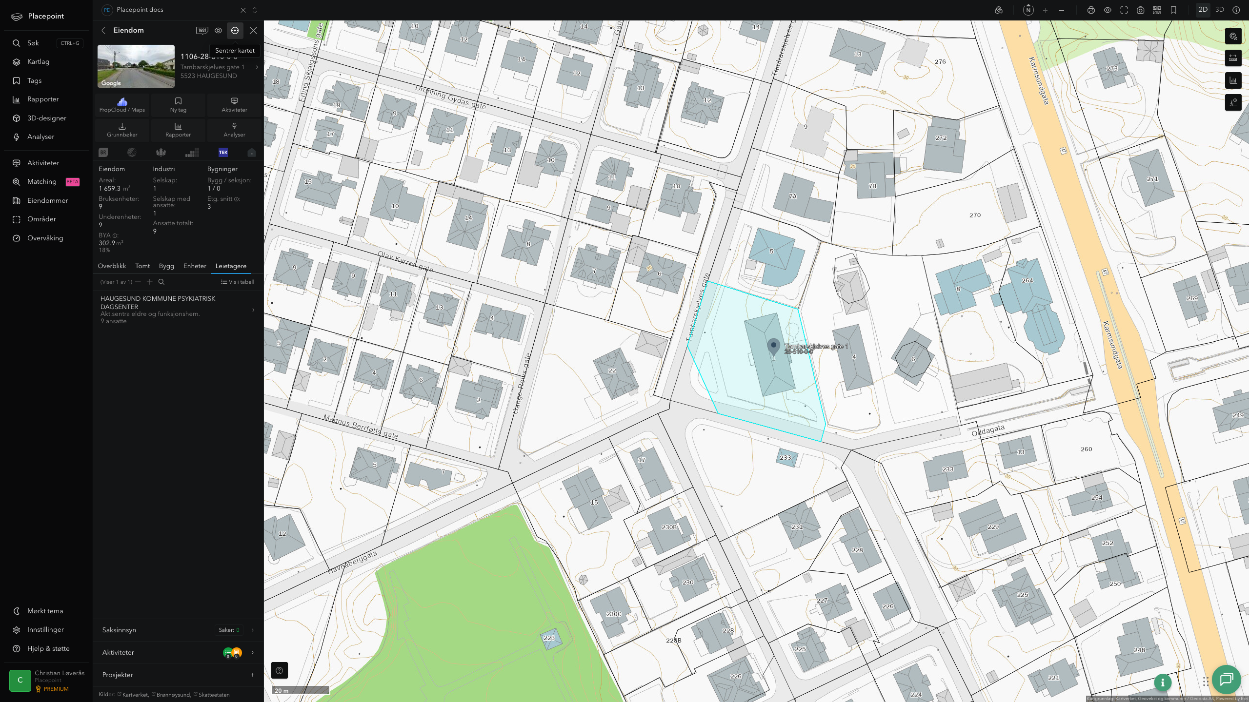Click the bookmark icon in top bar

click(1173, 10)
